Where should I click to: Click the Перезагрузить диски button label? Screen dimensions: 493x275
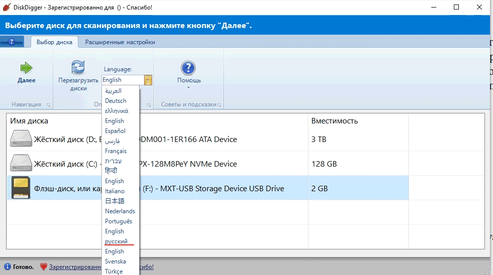pyautogui.click(x=78, y=84)
